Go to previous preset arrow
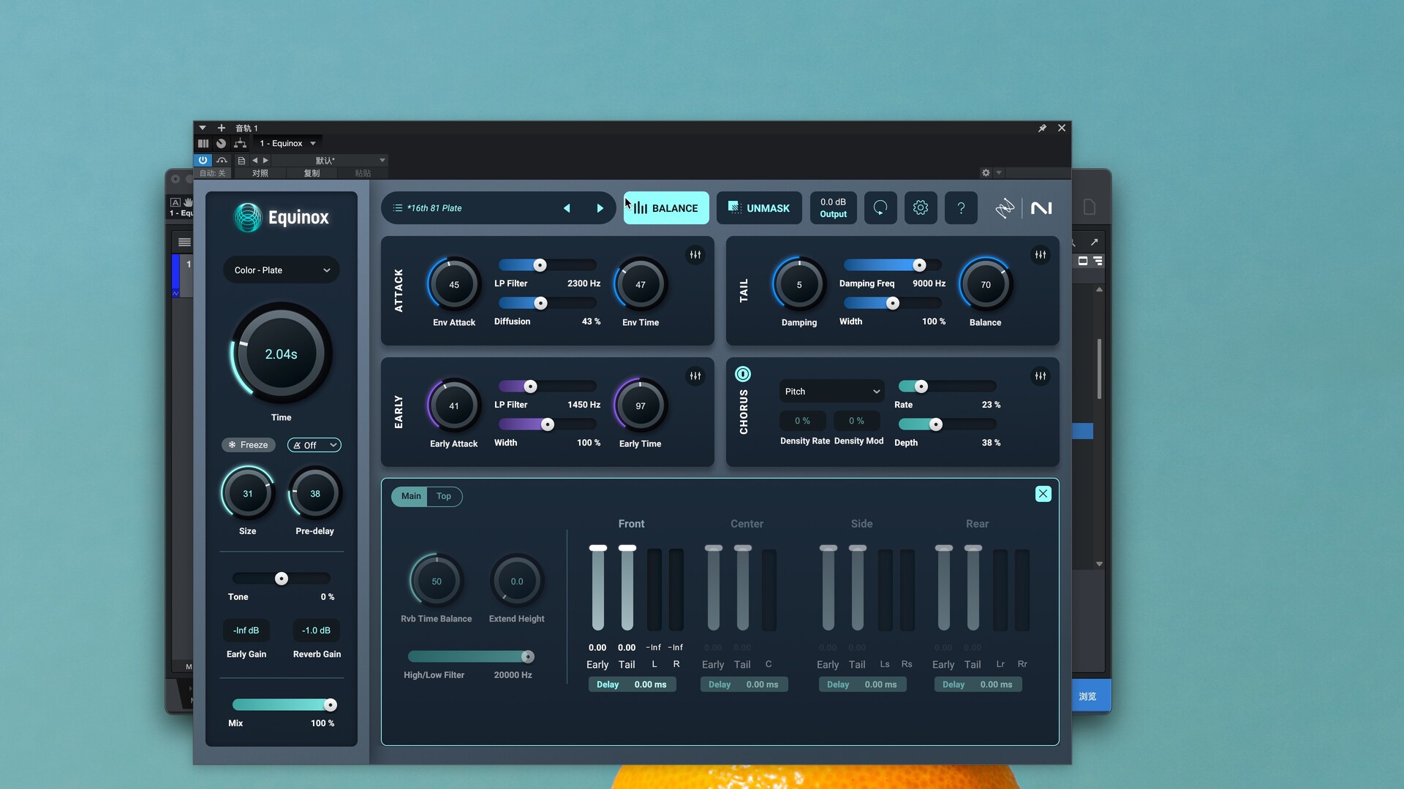Image resolution: width=1404 pixels, height=789 pixels. [x=567, y=208]
